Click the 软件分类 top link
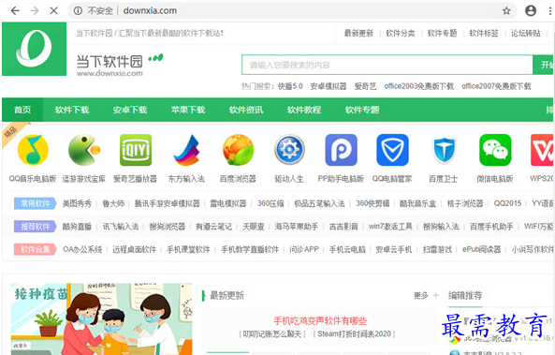The image size is (555, 355). 401,34
